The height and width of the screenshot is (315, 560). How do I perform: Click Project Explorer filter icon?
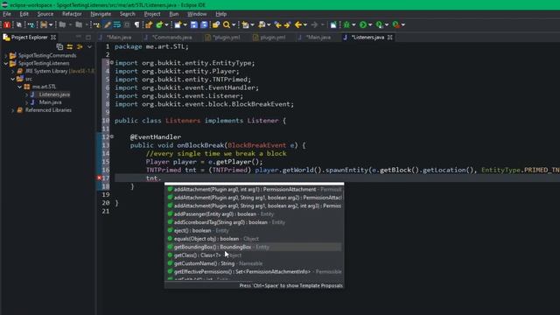point(80,46)
